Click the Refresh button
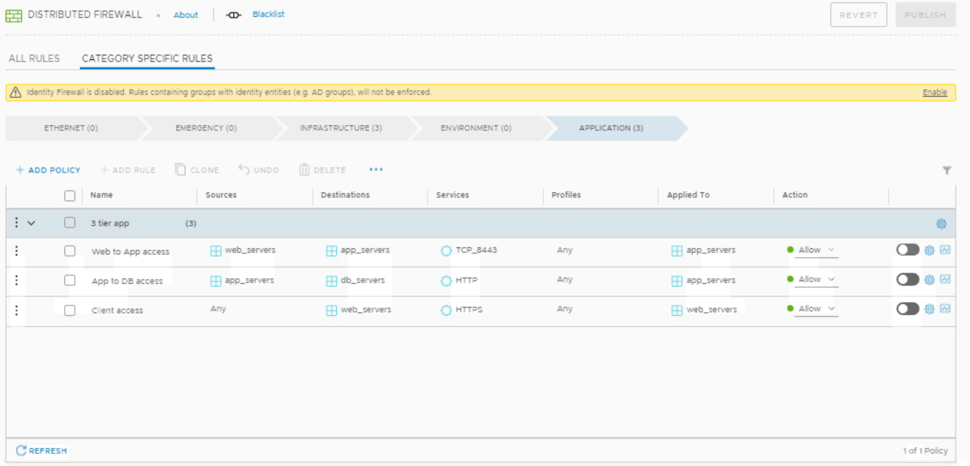 tap(41, 451)
